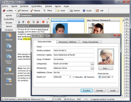The width and height of the screenshot is (131, 102).
Task: Jump to letter m in alphabet index
Action: click(127, 57)
